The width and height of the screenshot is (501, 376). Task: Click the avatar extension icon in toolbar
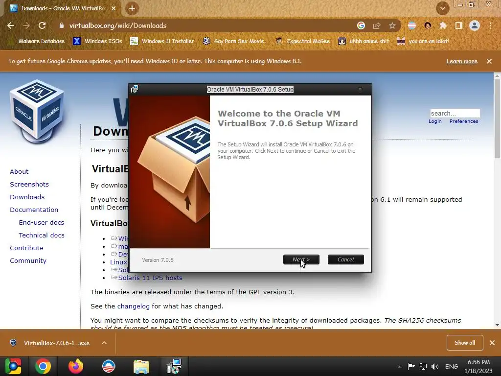pyautogui.click(x=428, y=25)
